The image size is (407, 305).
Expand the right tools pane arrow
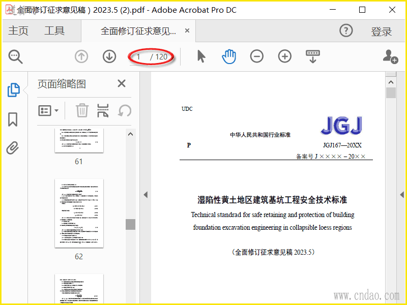pos(402,195)
